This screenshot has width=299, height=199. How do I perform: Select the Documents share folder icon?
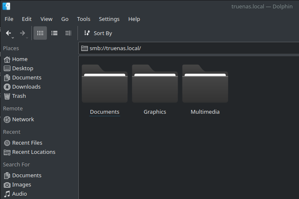pyautogui.click(x=105, y=84)
